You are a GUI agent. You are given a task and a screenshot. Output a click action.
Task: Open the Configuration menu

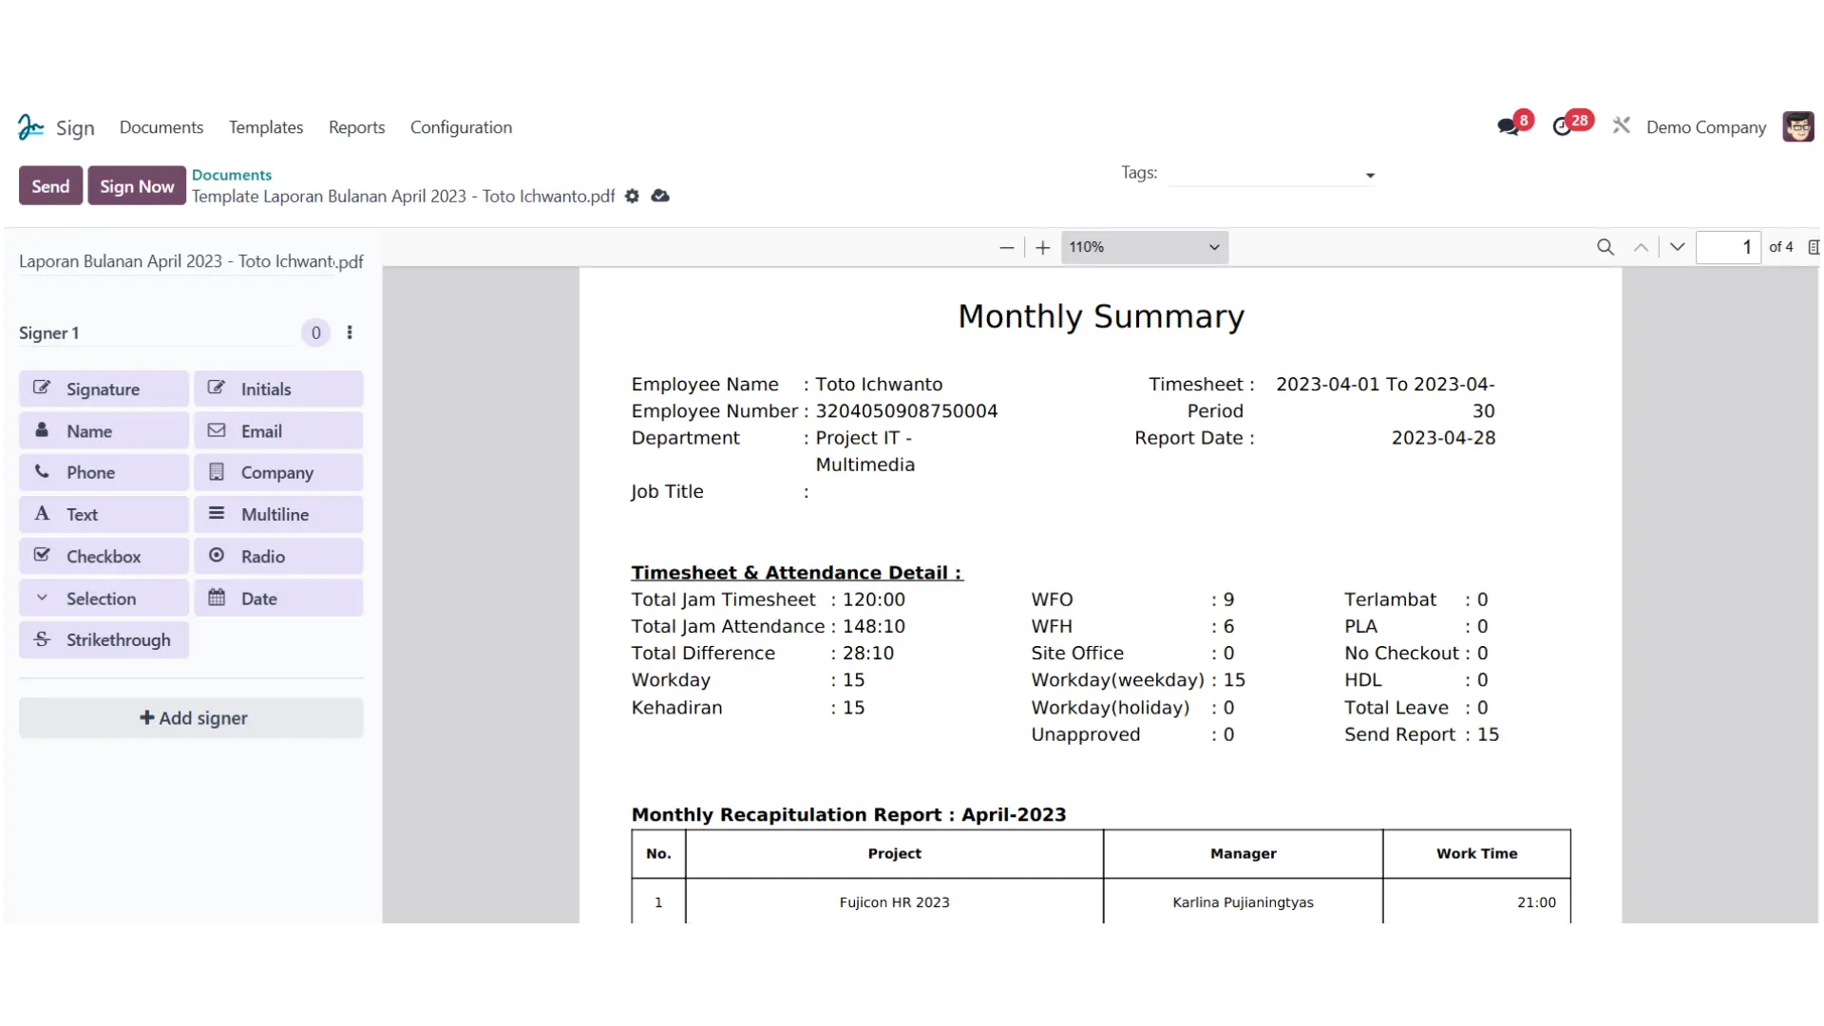coord(461,127)
